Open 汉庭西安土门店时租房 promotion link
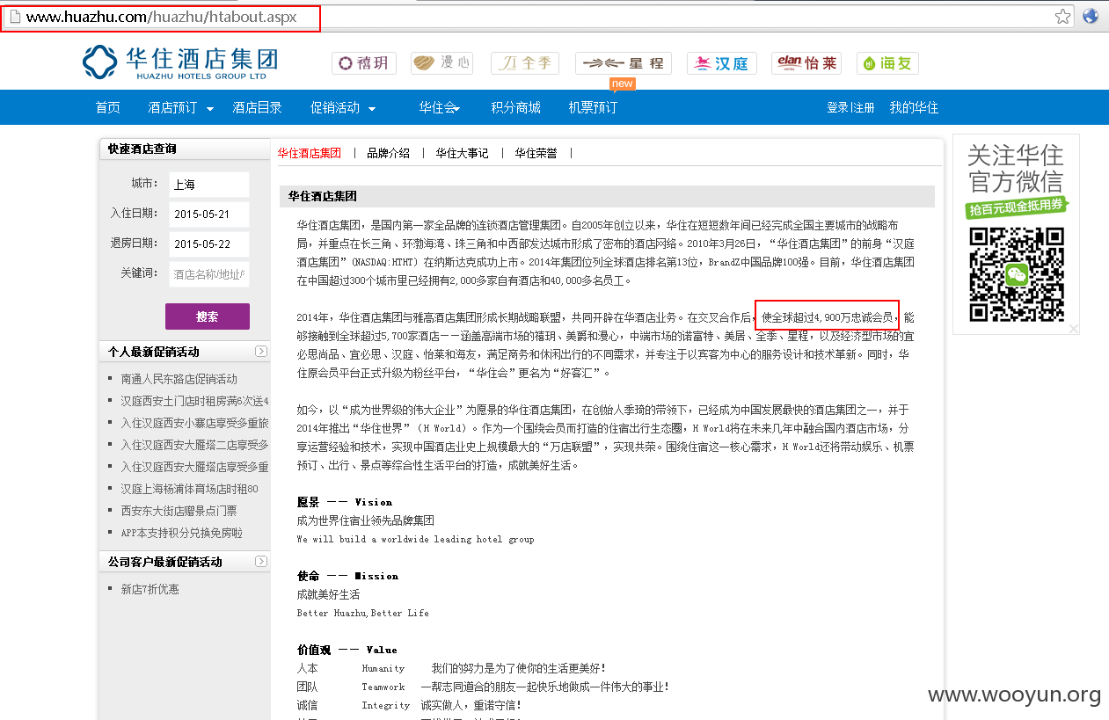This screenshot has width=1109, height=720. point(194,401)
